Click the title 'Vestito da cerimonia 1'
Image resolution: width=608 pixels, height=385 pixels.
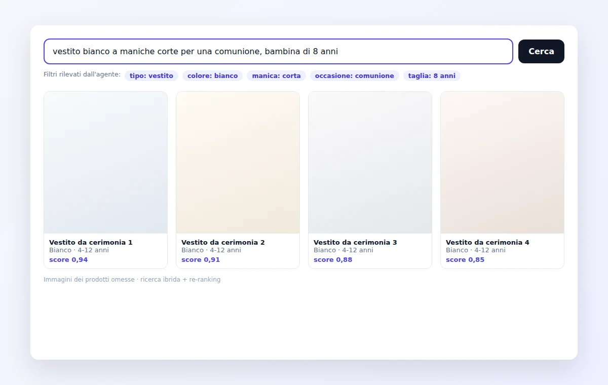click(91, 242)
